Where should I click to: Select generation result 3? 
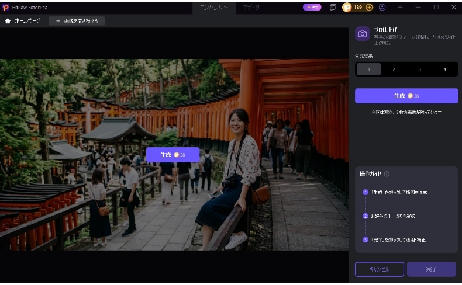pyautogui.click(x=419, y=69)
